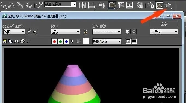The width and height of the screenshot is (186, 103).
Task: Clear the rendered image with the X icon
Action: [x=28, y=41]
